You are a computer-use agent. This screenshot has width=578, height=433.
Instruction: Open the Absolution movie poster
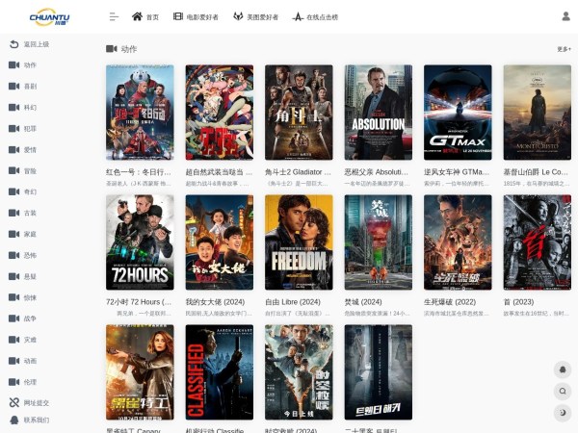(378, 112)
